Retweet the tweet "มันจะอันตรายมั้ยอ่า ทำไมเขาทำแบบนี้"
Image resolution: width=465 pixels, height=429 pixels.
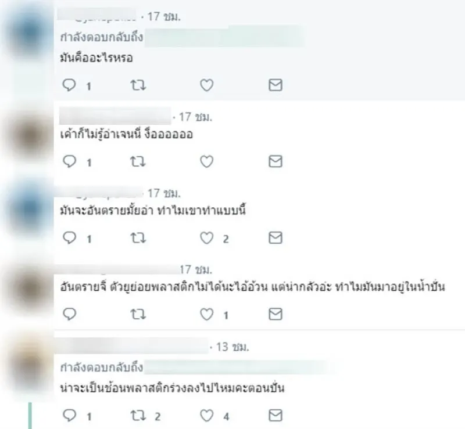point(138,238)
